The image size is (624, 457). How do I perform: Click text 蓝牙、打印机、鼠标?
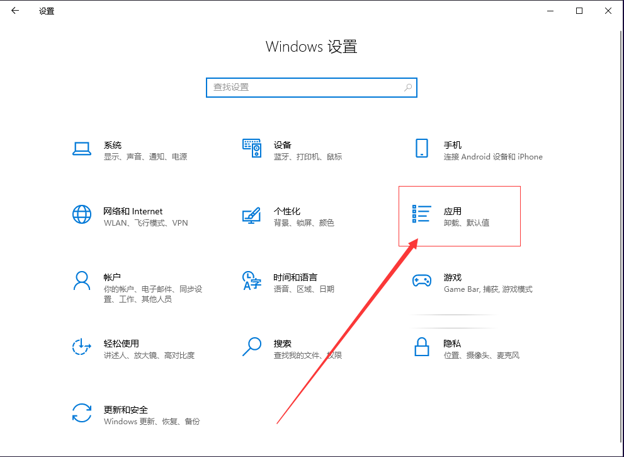click(308, 156)
